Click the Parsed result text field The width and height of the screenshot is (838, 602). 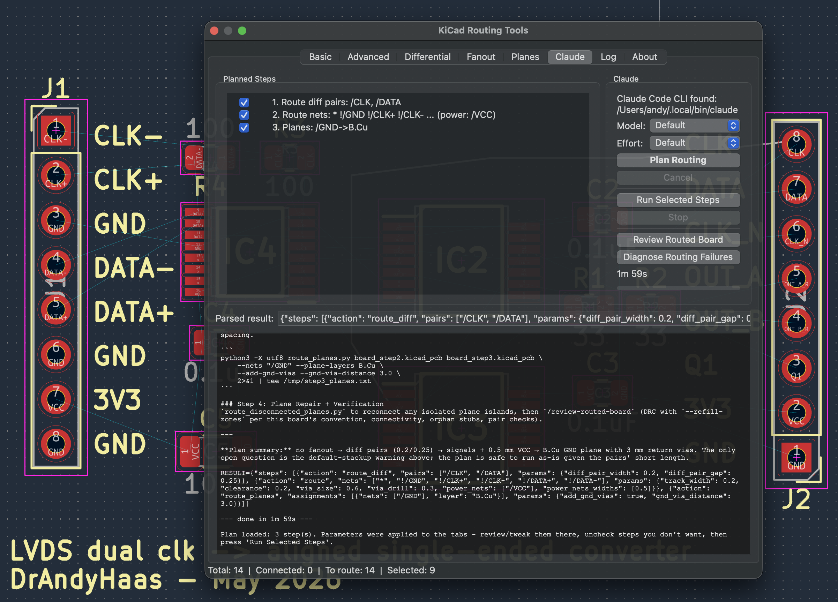pyautogui.click(x=514, y=318)
